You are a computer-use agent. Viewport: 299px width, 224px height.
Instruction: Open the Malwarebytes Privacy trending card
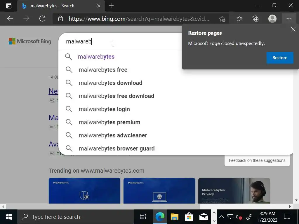tap(234, 191)
